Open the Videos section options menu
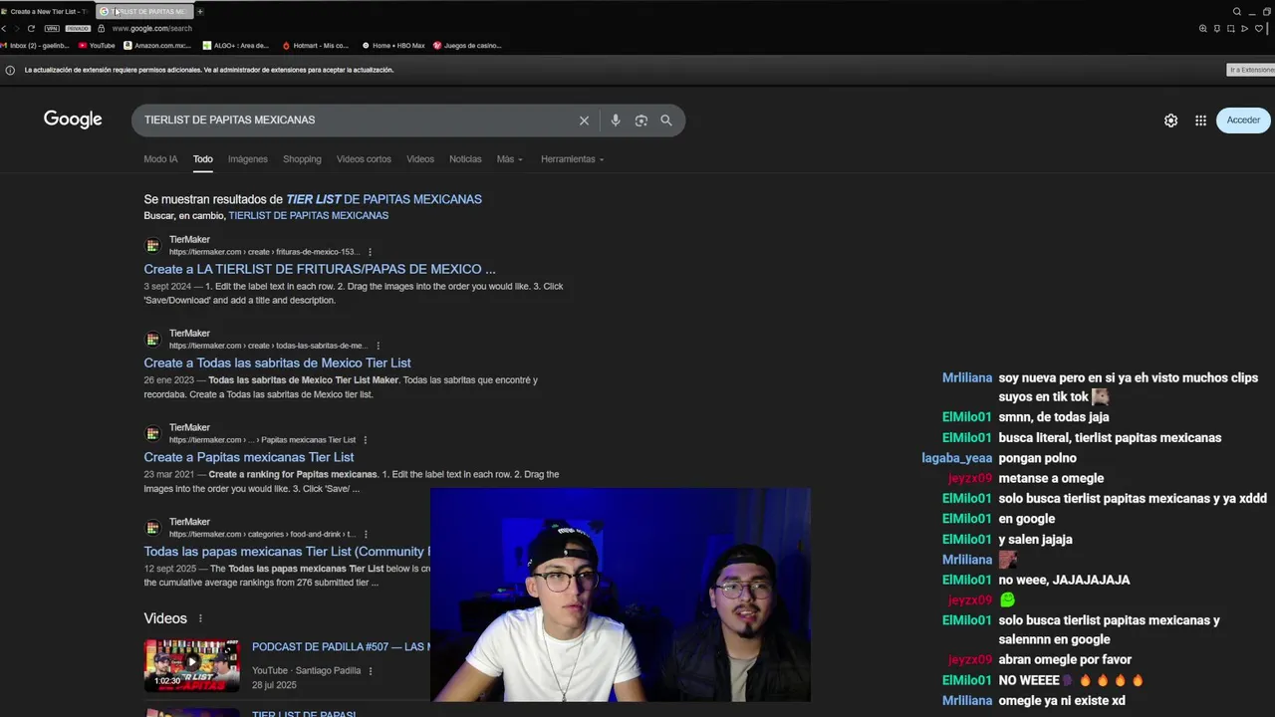Viewport: 1275px width, 717px height. coord(200,618)
